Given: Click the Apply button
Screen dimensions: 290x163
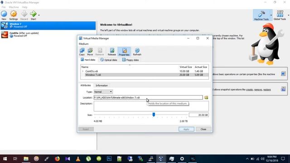Looking at the screenshot, I should pos(186,129).
